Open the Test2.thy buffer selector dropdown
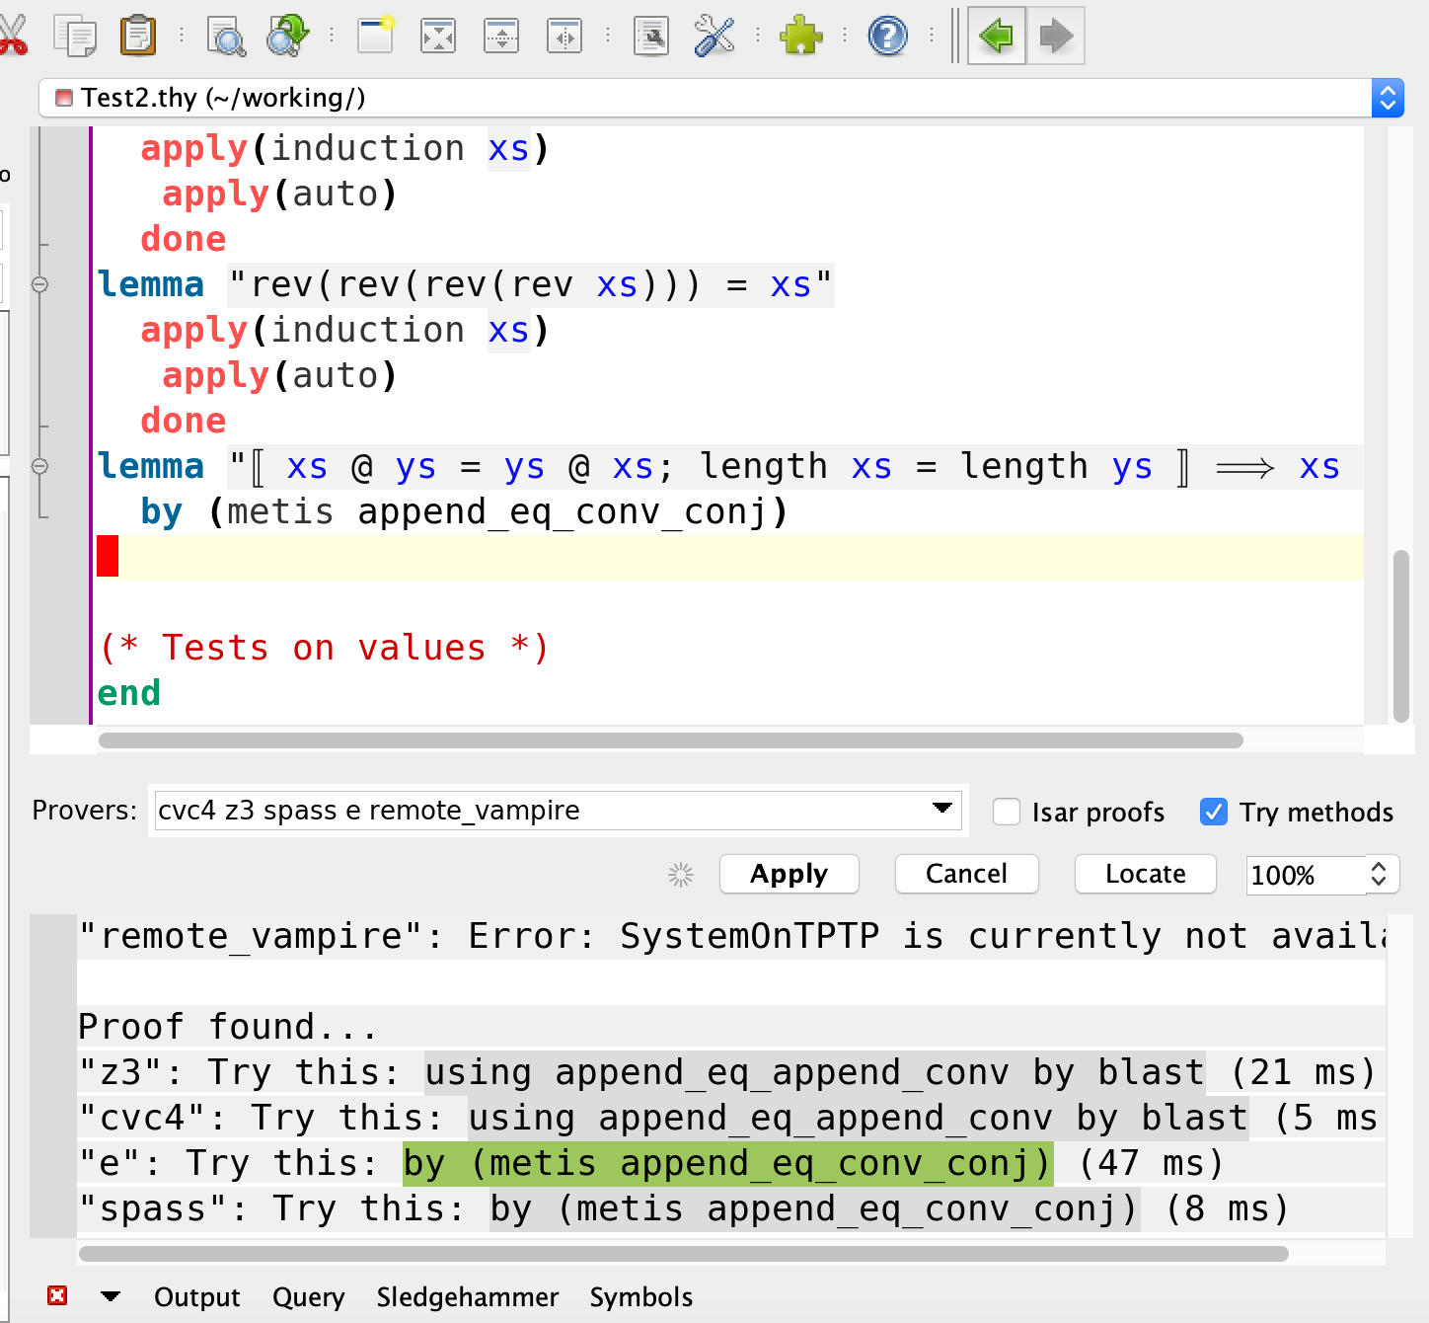This screenshot has height=1323, width=1429. click(x=1388, y=98)
